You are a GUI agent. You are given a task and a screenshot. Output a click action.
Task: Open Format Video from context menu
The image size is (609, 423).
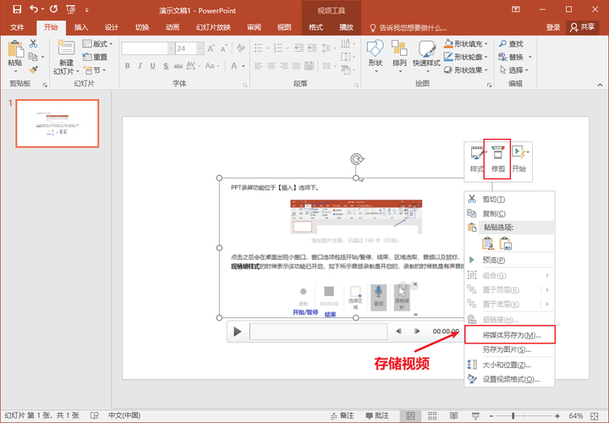[x=509, y=379]
